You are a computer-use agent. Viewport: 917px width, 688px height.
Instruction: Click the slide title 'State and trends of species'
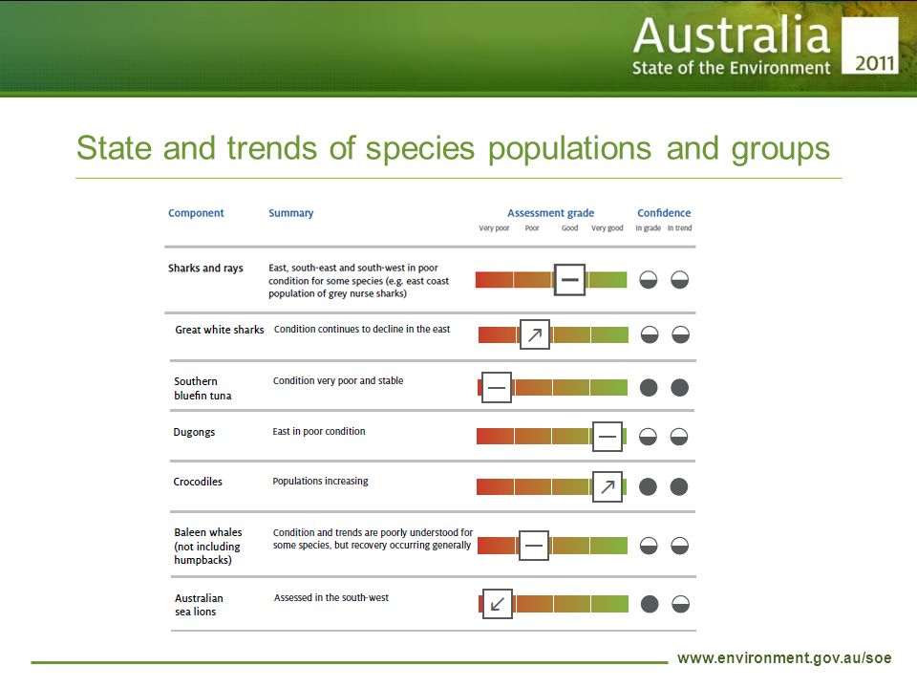(x=453, y=148)
